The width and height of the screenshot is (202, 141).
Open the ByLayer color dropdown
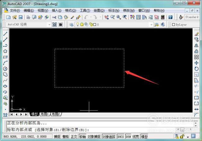tap(186, 25)
